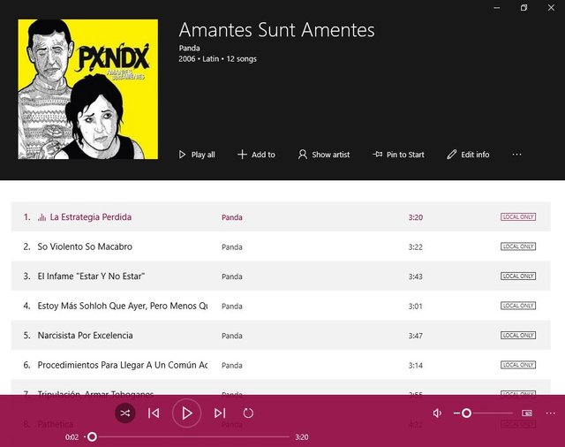Screen dimensions: 565x447
Task: Click Play all for the album
Action: click(197, 155)
